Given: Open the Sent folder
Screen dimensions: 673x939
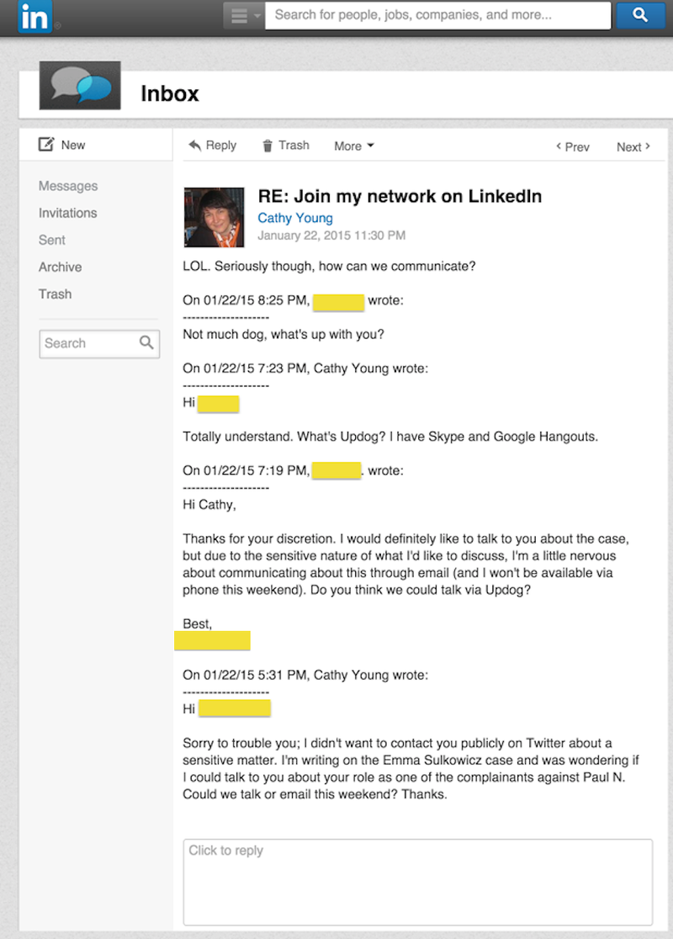Looking at the screenshot, I should click(x=52, y=240).
